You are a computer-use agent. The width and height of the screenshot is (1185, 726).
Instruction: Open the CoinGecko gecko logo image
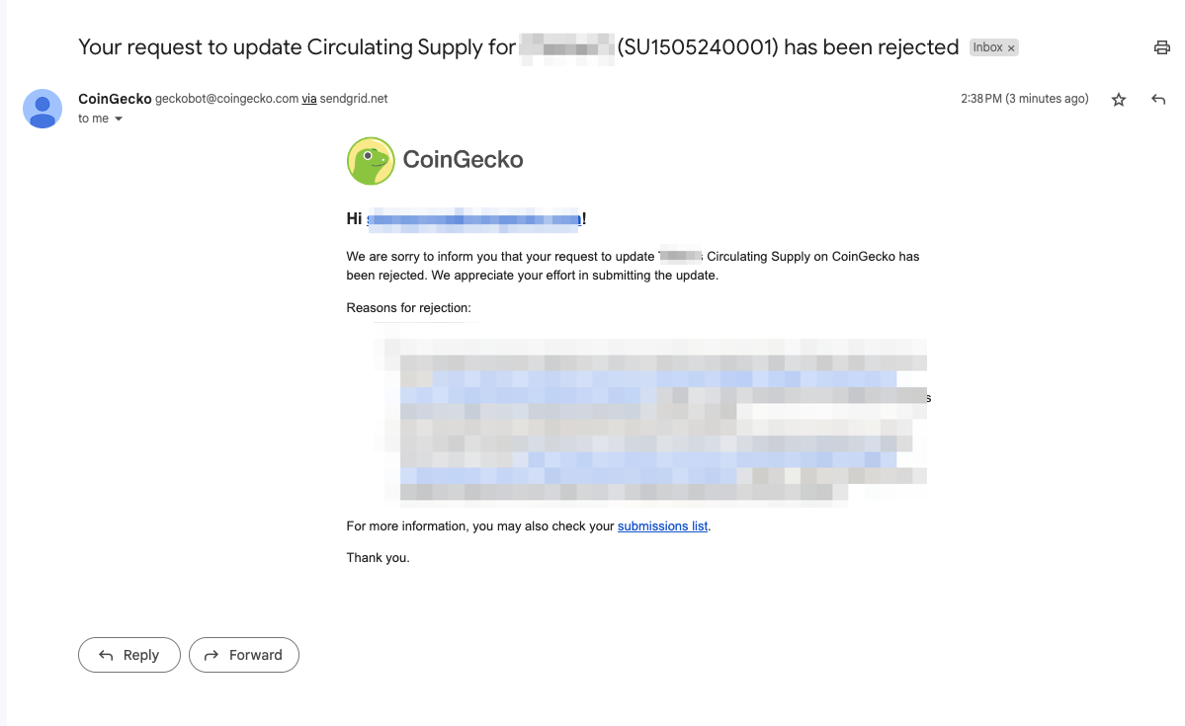point(371,161)
